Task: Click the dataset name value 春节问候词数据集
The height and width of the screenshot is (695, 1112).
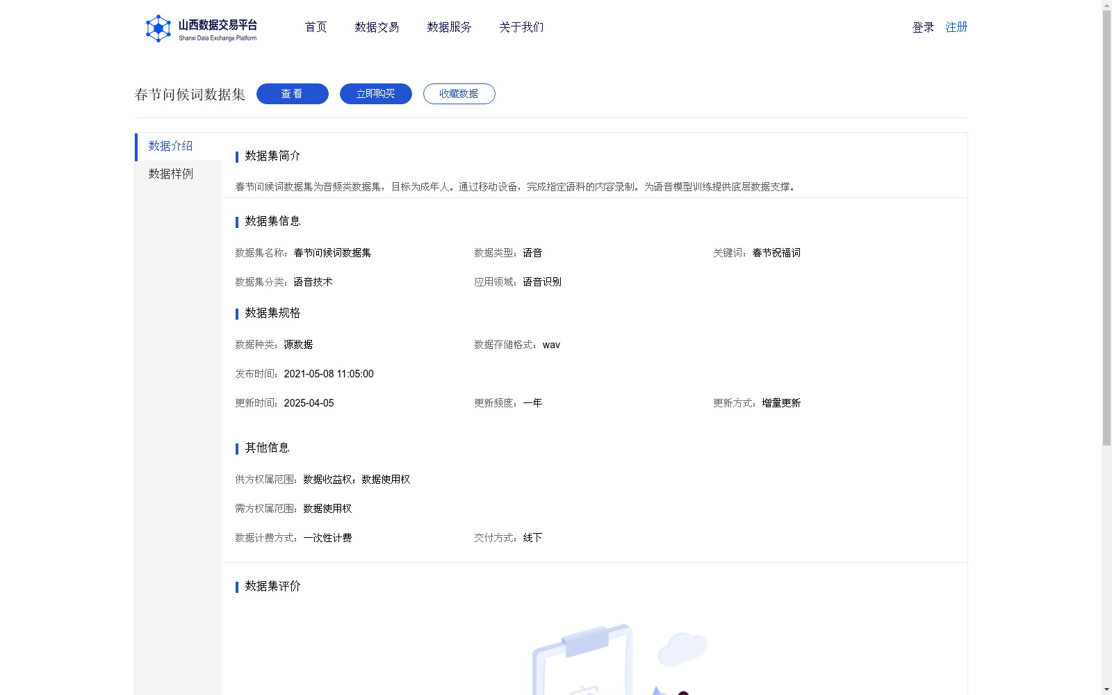Action: [x=332, y=253]
